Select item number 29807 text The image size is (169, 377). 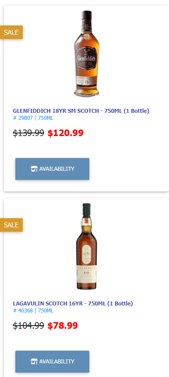pyautogui.click(x=25, y=118)
